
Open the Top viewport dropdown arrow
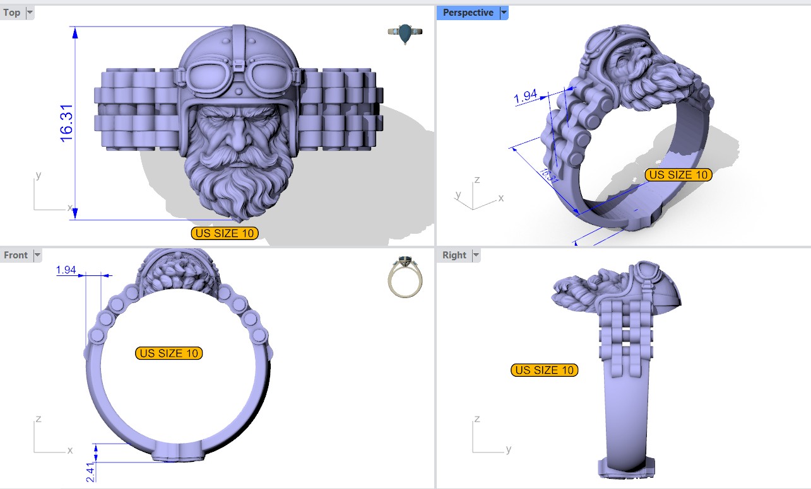pos(30,13)
